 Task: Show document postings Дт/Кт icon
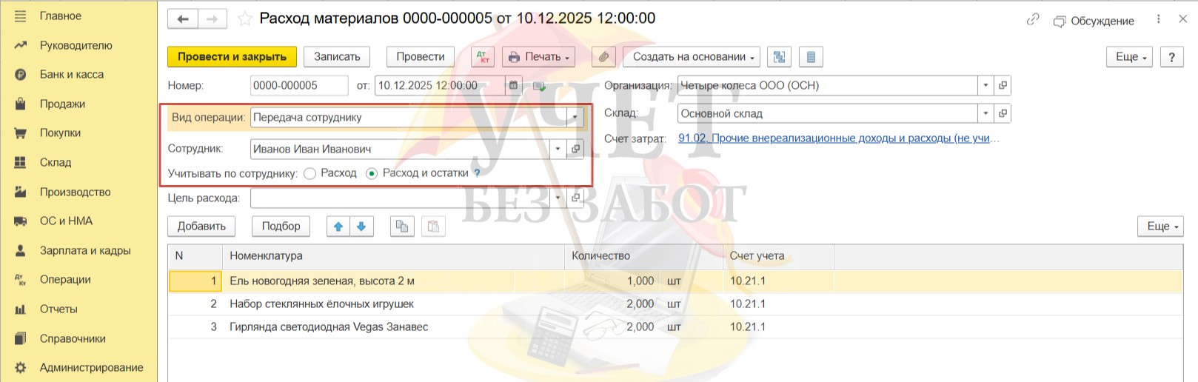tap(483, 57)
